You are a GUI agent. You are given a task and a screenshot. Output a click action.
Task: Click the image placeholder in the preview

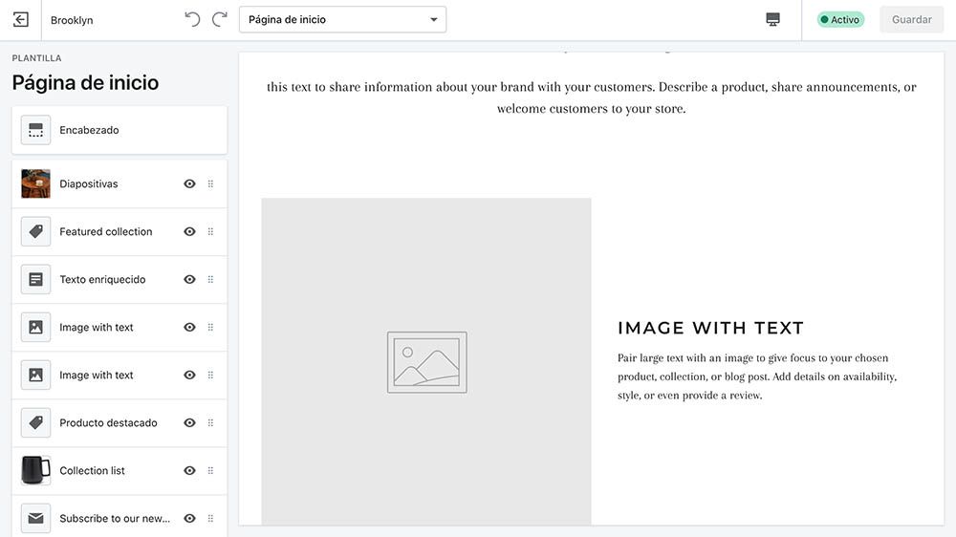(426, 361)
